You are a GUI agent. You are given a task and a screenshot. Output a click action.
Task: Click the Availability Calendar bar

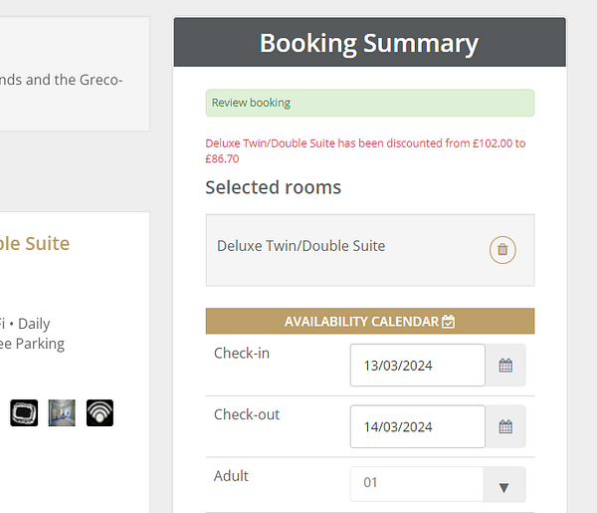369,322
